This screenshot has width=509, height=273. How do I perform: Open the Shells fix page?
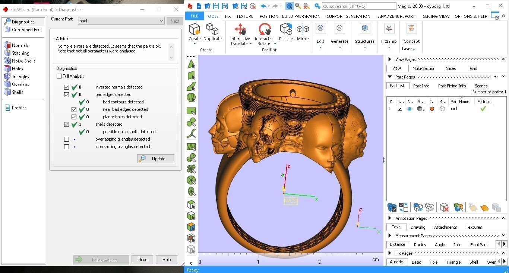[14, 92]
